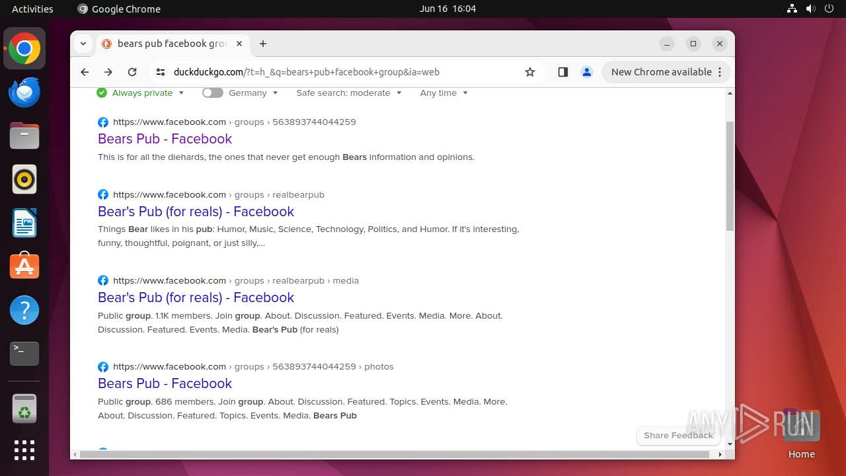Click the horizontal scrollbar thumb
The width and height of the screenshot is (846, 476).
click(x=395, y=454)
